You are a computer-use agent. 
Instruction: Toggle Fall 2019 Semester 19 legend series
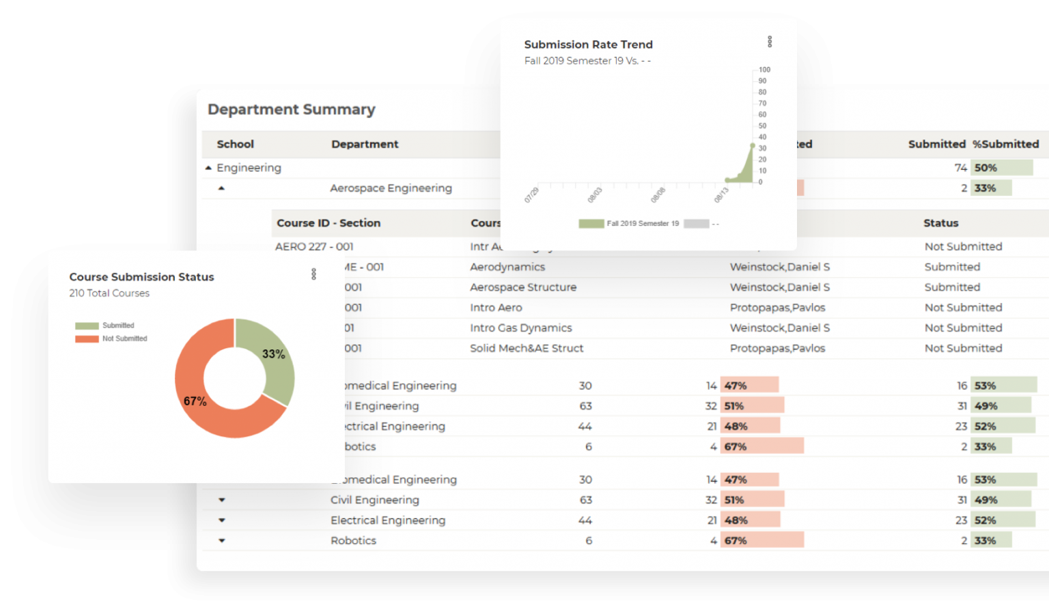[x=629, y=224]
